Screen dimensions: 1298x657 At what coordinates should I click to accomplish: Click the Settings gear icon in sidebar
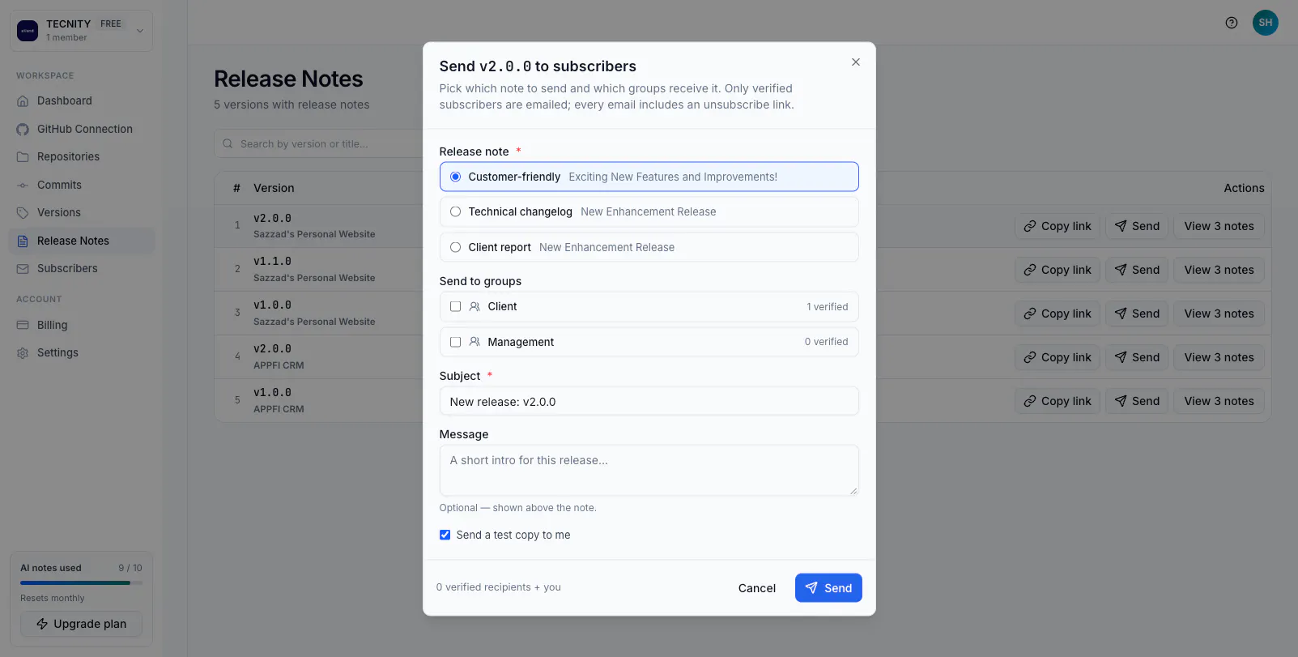point(23,353)
